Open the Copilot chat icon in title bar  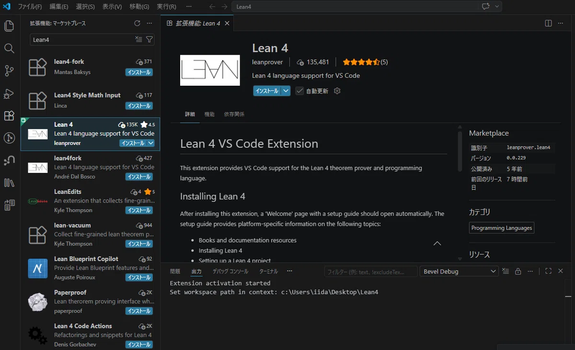486,7
